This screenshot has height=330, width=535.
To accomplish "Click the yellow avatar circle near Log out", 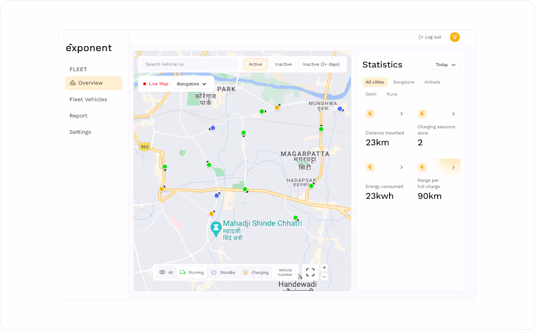I will tap(454, 37).
